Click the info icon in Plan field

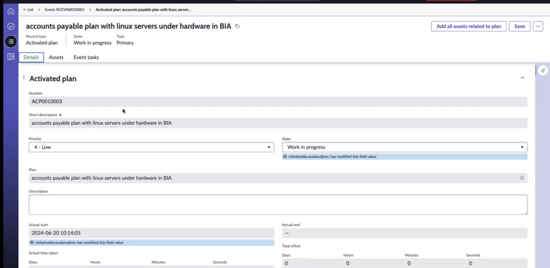522,178
